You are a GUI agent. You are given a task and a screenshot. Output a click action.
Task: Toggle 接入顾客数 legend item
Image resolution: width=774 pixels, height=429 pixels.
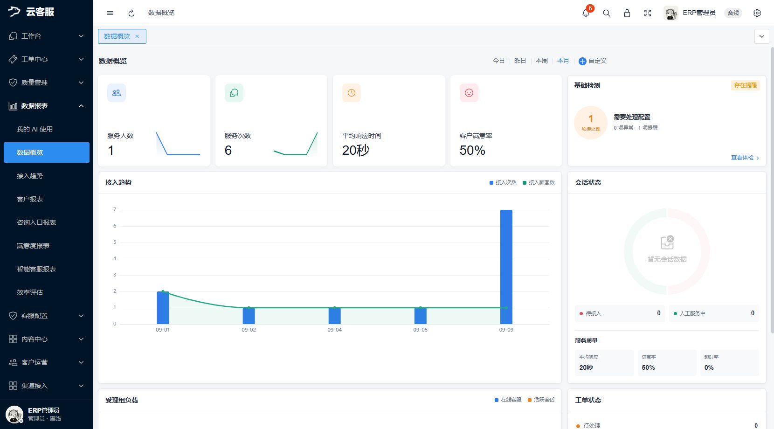(539, 183)
